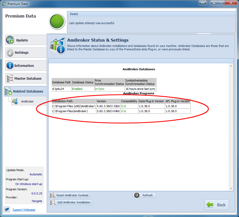Click the Norgate provider value

pos(37,201)
